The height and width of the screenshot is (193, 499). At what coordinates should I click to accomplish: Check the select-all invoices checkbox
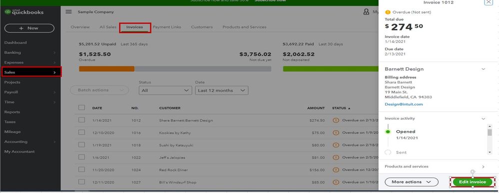82,107
